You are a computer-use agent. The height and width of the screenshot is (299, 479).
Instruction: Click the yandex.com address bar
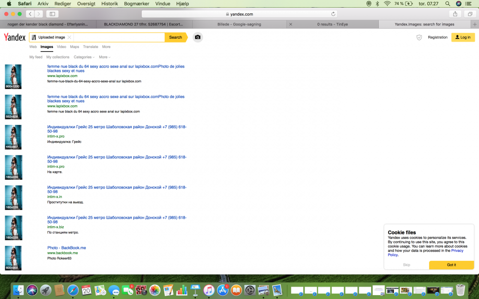tap(239, 14)
